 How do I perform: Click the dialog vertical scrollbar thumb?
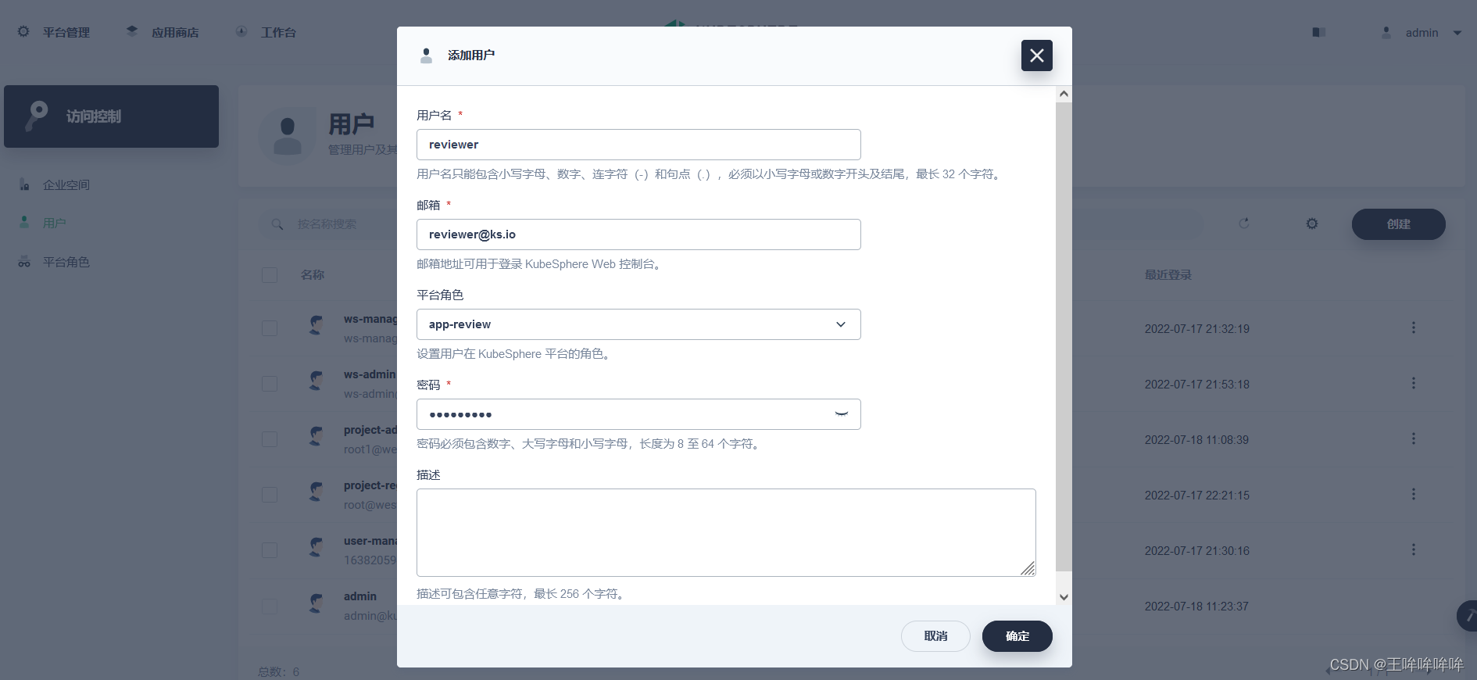tap(1064, 336)
